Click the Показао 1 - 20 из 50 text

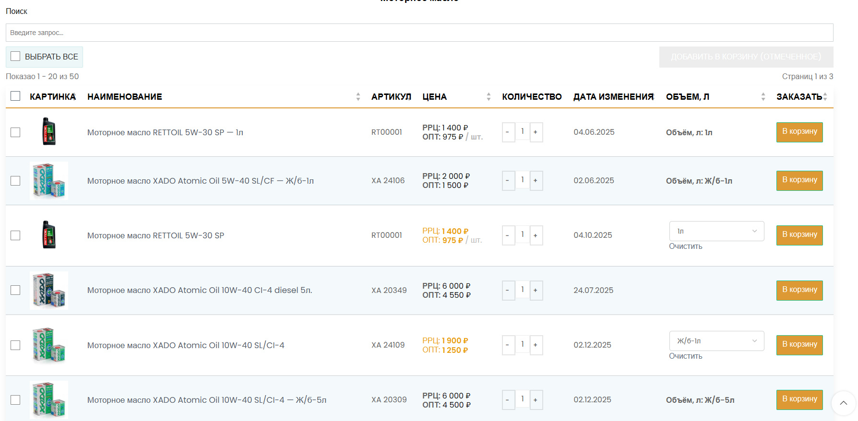[42, 77]
